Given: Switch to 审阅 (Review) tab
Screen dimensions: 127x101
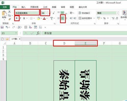Looking at the screenshot, I should coord(63,7).
